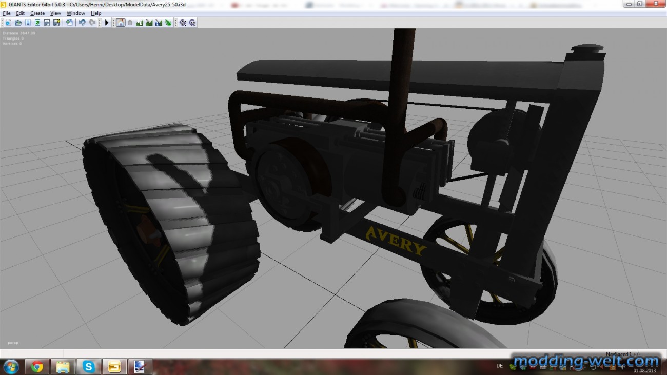Open the yellow GIANTS app taskbar icon
The height and width of the screenshot is (375, 667).
point(114,367)
